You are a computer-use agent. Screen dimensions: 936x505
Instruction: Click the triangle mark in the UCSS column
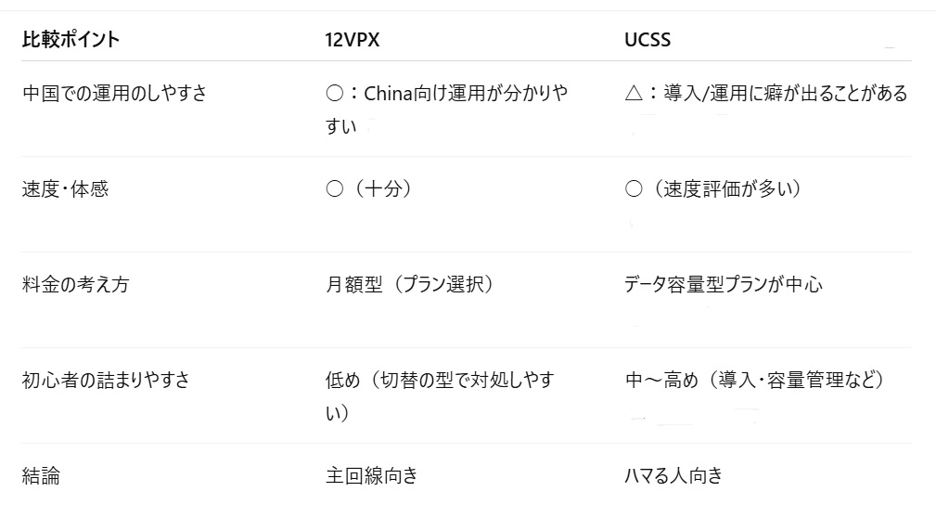[x=635, y=93]
